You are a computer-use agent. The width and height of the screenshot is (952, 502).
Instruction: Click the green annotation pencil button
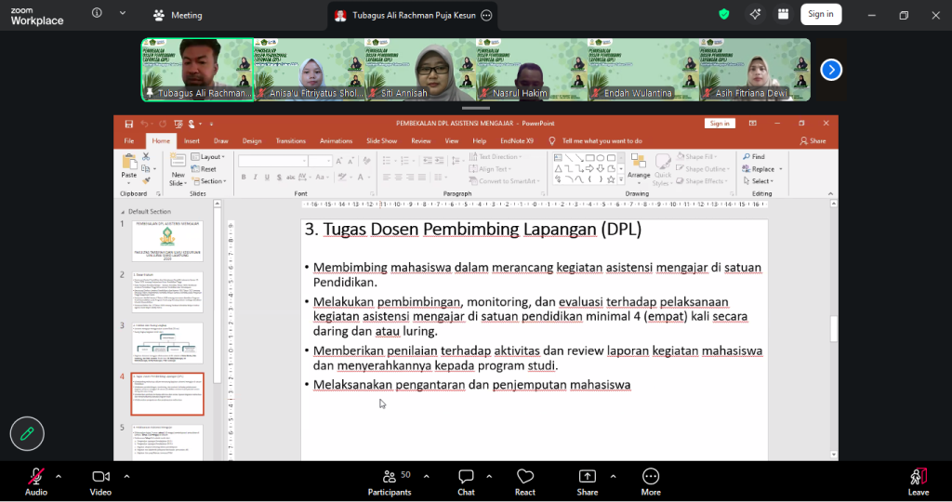[x=27, y=433]
